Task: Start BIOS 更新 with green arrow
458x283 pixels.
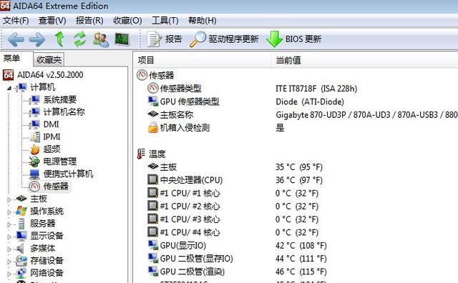Action: coord(293,39)
